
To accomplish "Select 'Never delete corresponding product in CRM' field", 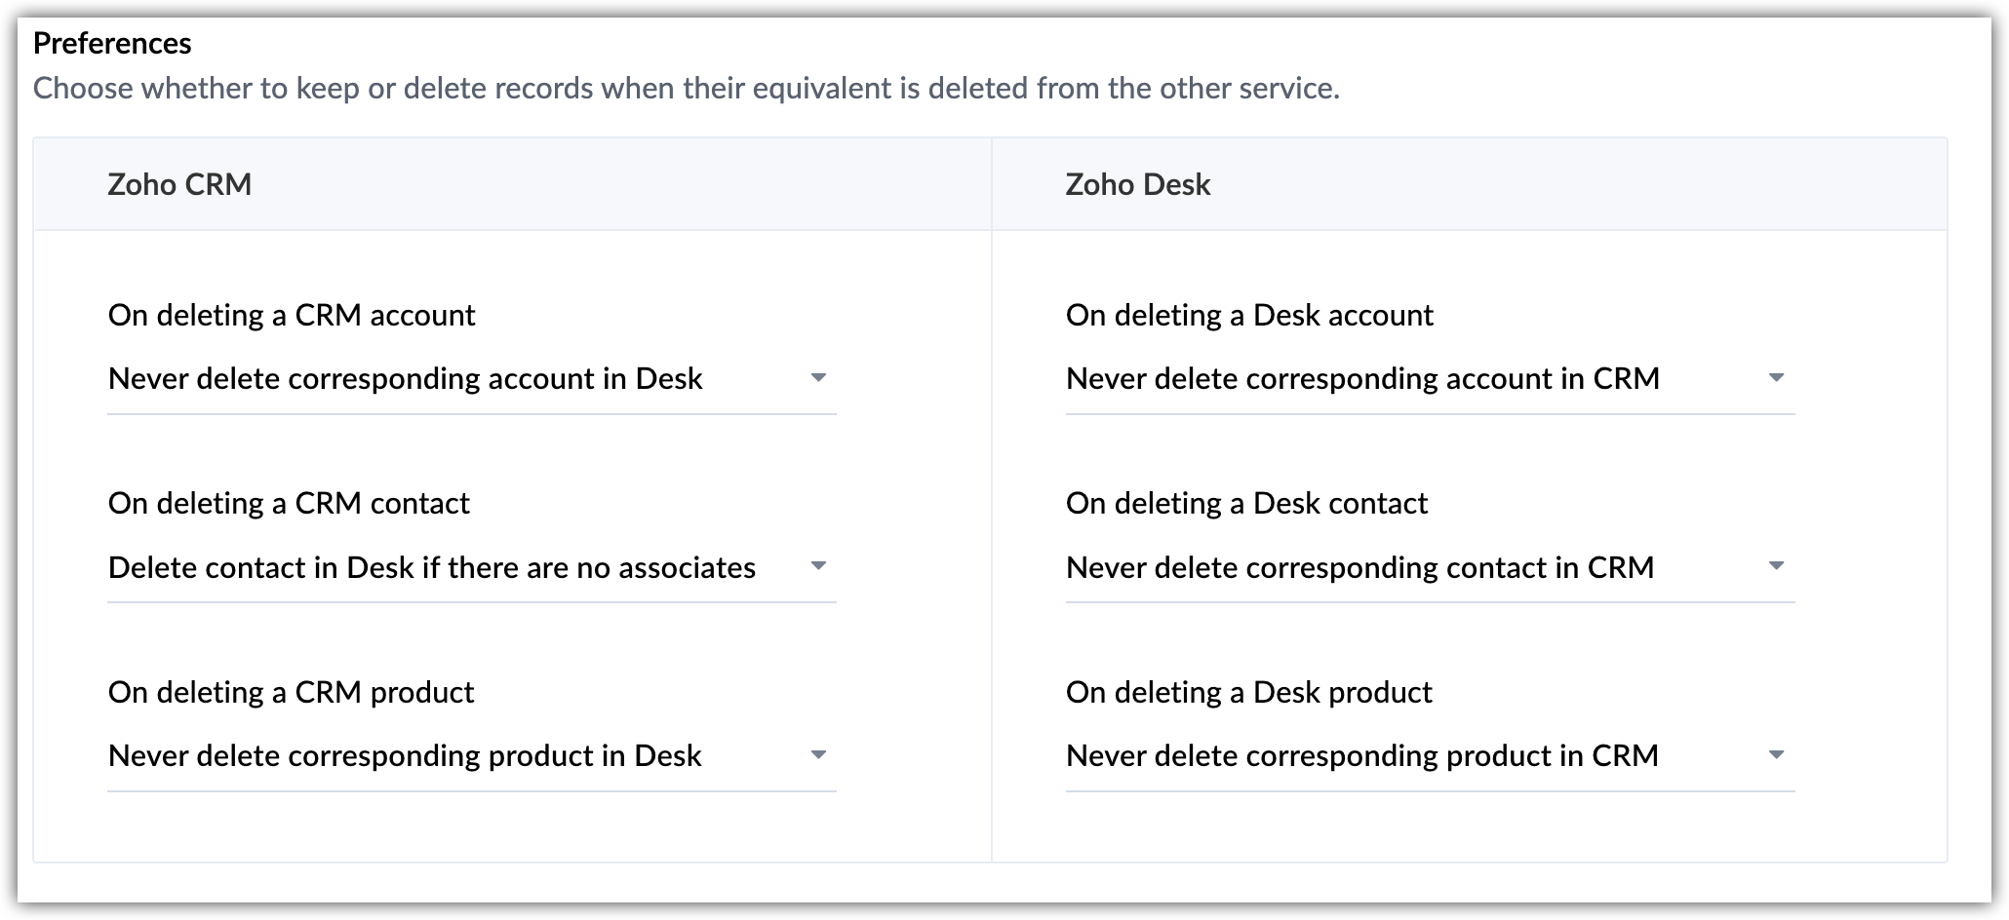I will (x=1430, y=756).
